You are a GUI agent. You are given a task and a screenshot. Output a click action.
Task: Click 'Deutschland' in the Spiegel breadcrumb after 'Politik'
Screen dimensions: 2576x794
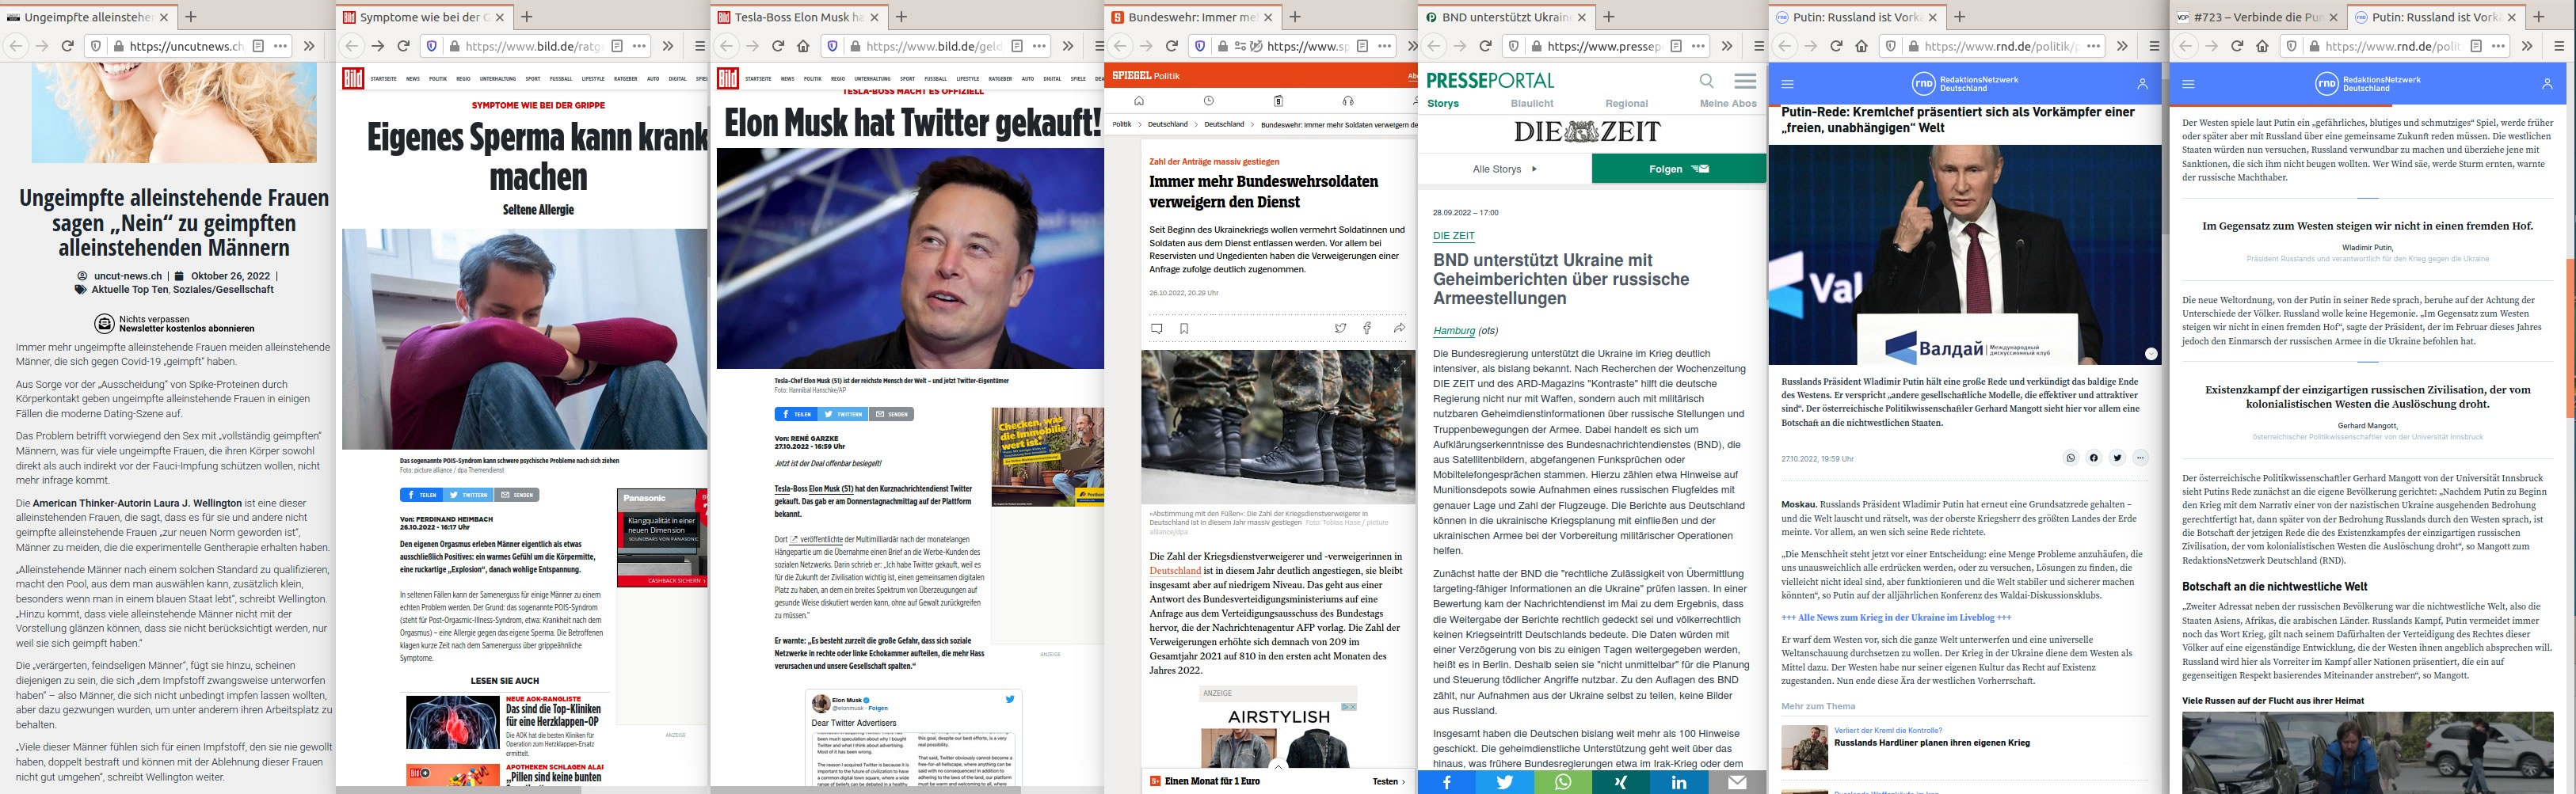[x=1167, y=125]
